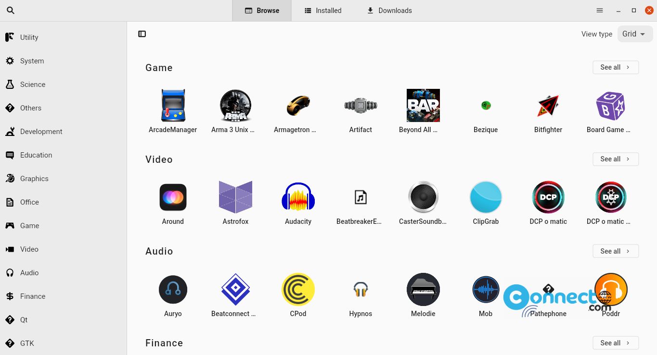Select Utility category in sidebar
The image size is (657, 355).
click(x=63, y=37)
